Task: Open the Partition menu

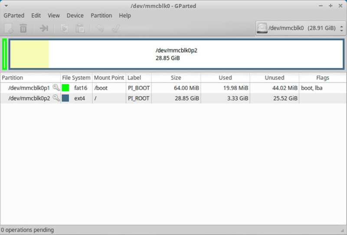Action: click(x=101, y=16)
